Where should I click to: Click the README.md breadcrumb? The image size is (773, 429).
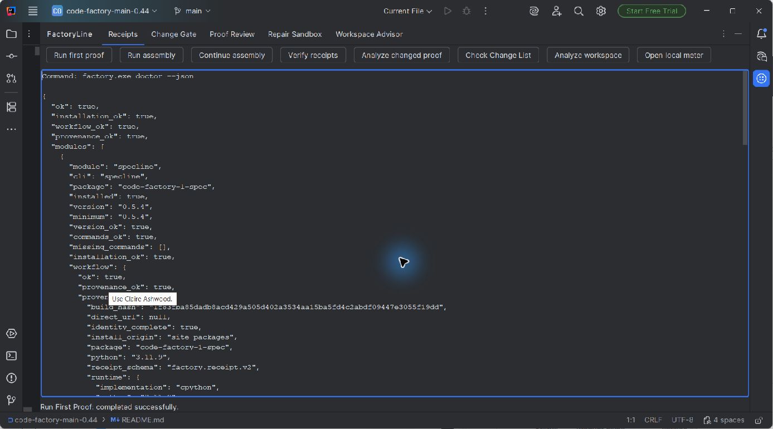137,420
